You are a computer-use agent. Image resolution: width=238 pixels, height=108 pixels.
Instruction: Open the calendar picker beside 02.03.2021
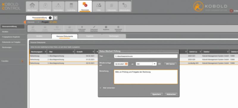(126, 64)
